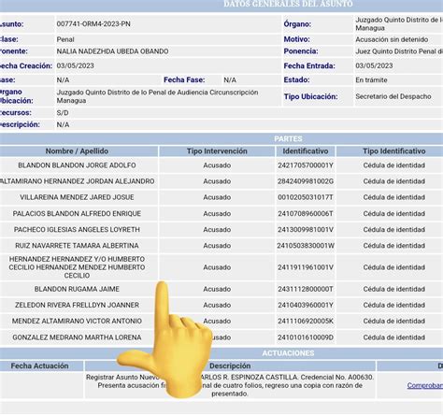Click the Tipo Intervención column header
Screen dimensions: 443x416
[217, 151]
